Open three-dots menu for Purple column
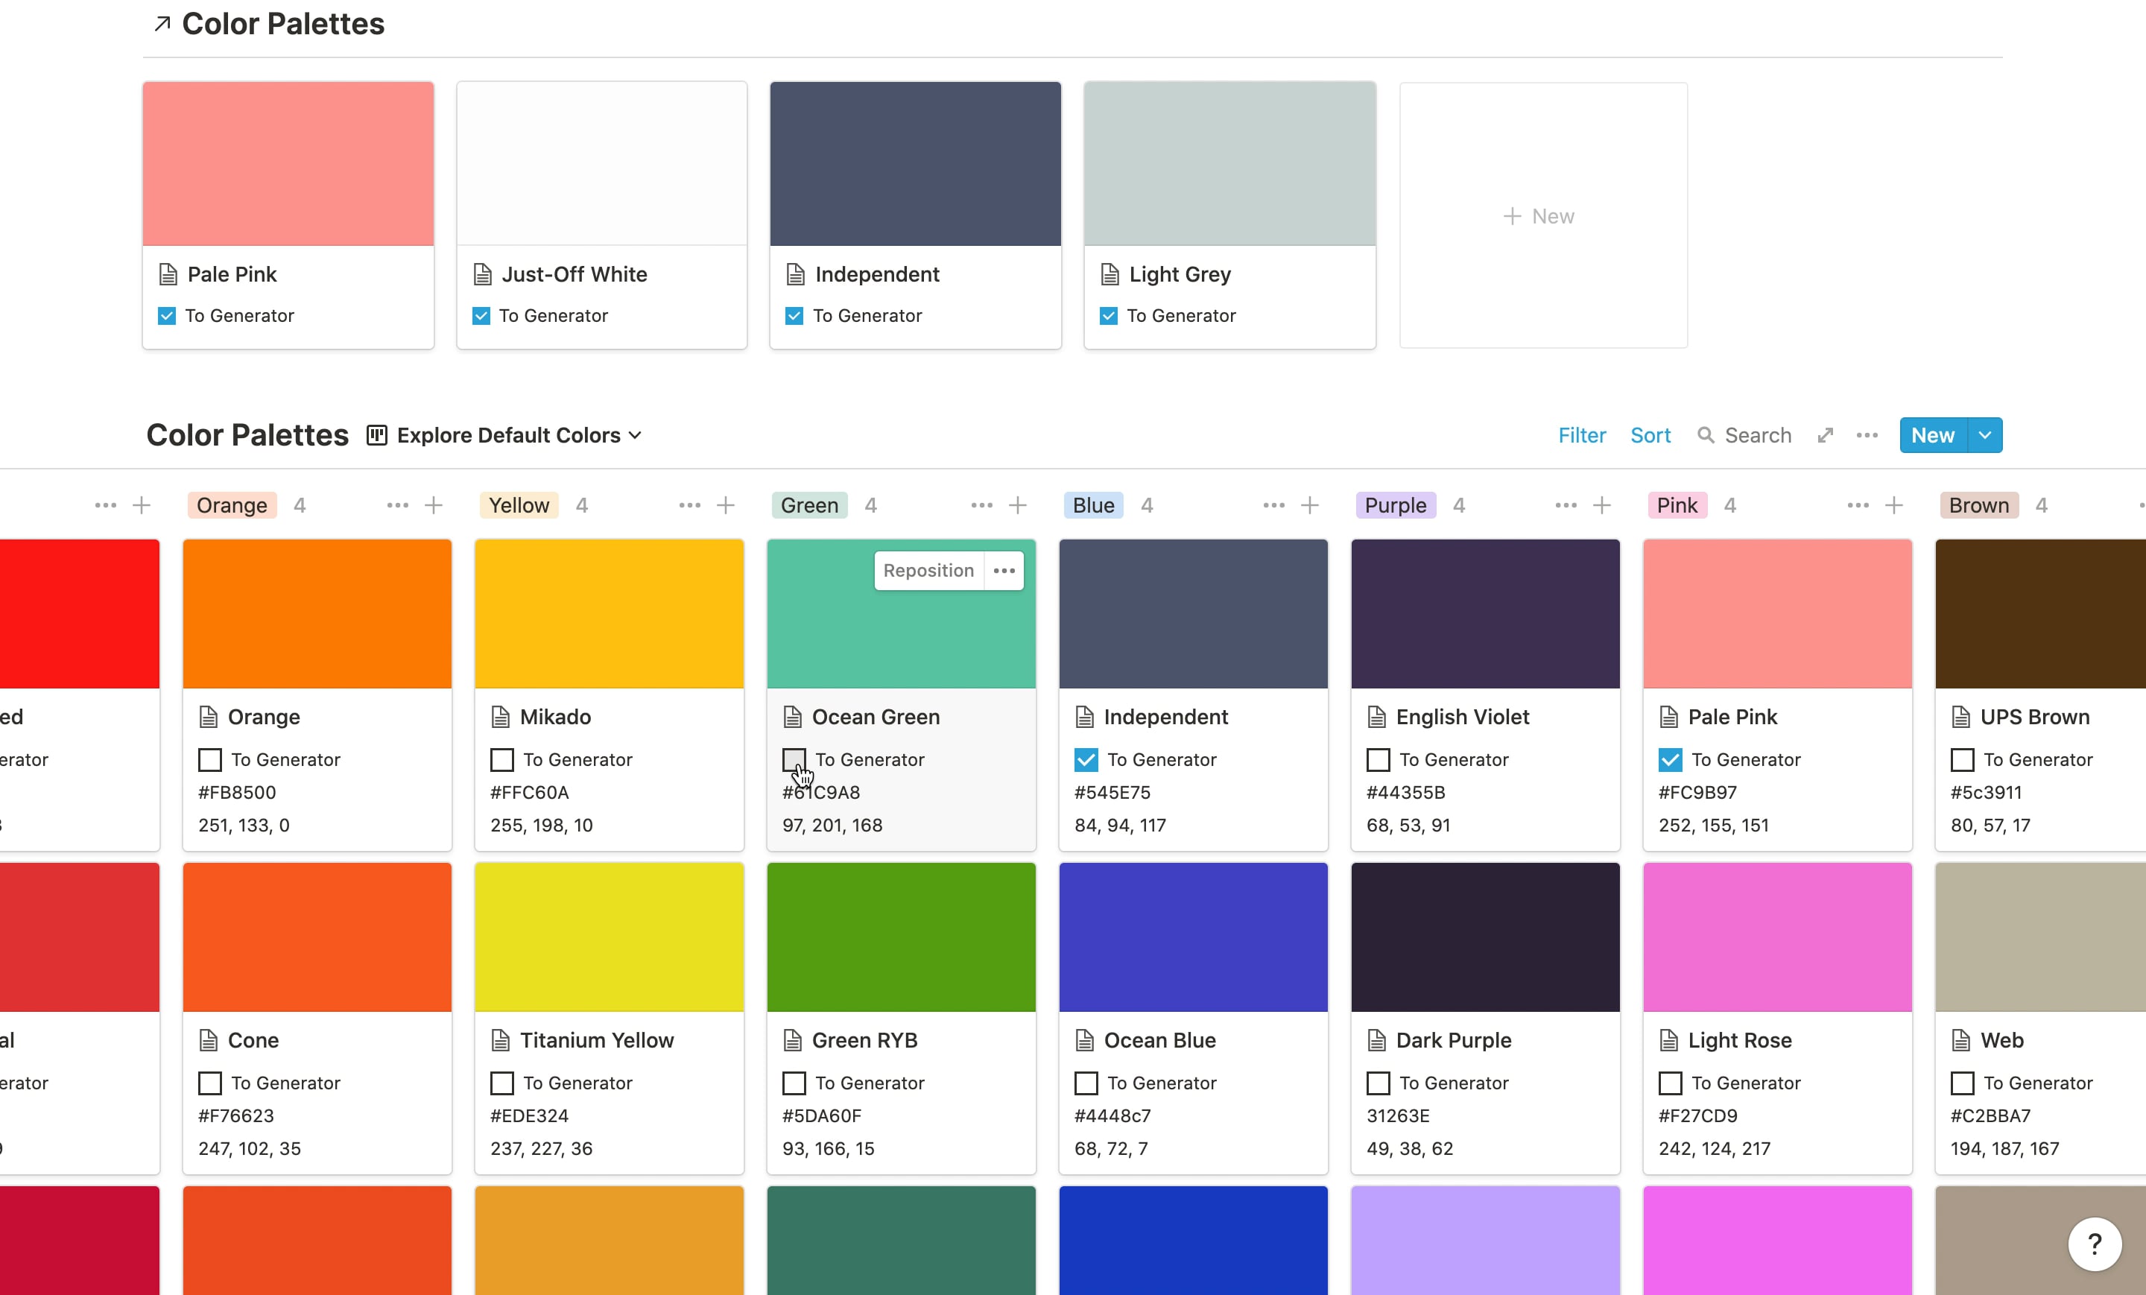The height and width of the screenshot is (1295, 2146). pyautogui.click(x=1565, y=505)
